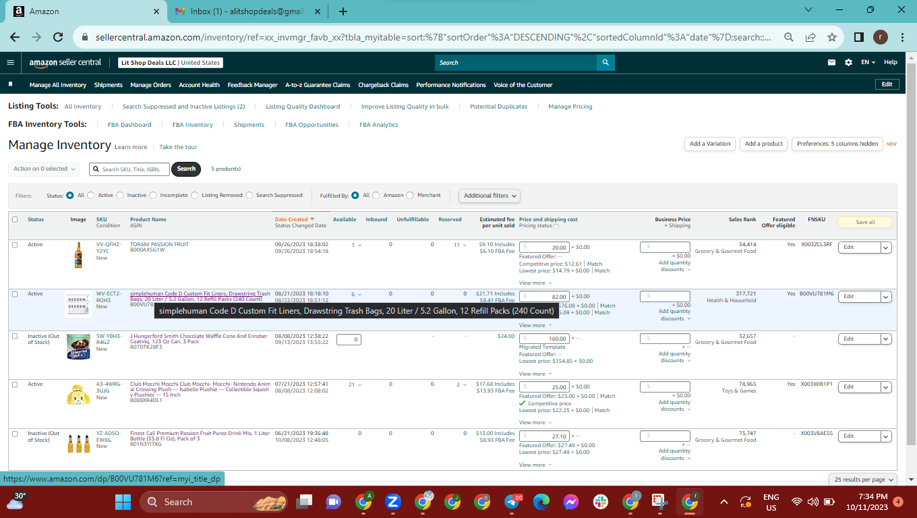Expand Add quantity discounts for the Mocchi plush row
Screen dimensions: 917x518
tap(674, 405)
